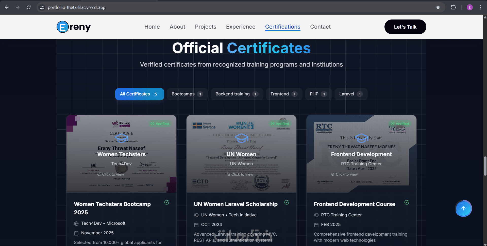Click to view the Women Techsters certificate

(111, 174)
